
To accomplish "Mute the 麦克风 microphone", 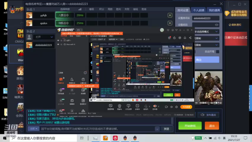I will point(146,107).
